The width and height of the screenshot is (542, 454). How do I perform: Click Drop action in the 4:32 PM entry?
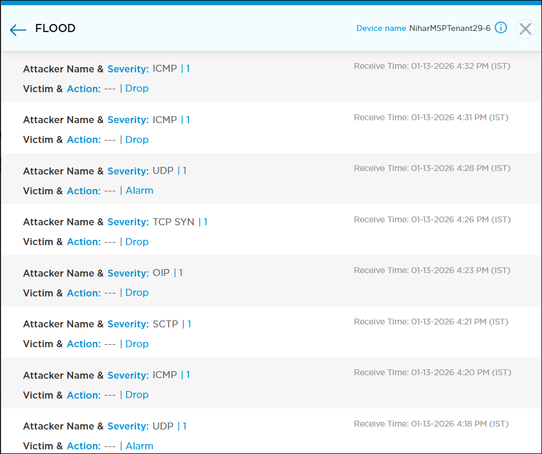(137, 89)
